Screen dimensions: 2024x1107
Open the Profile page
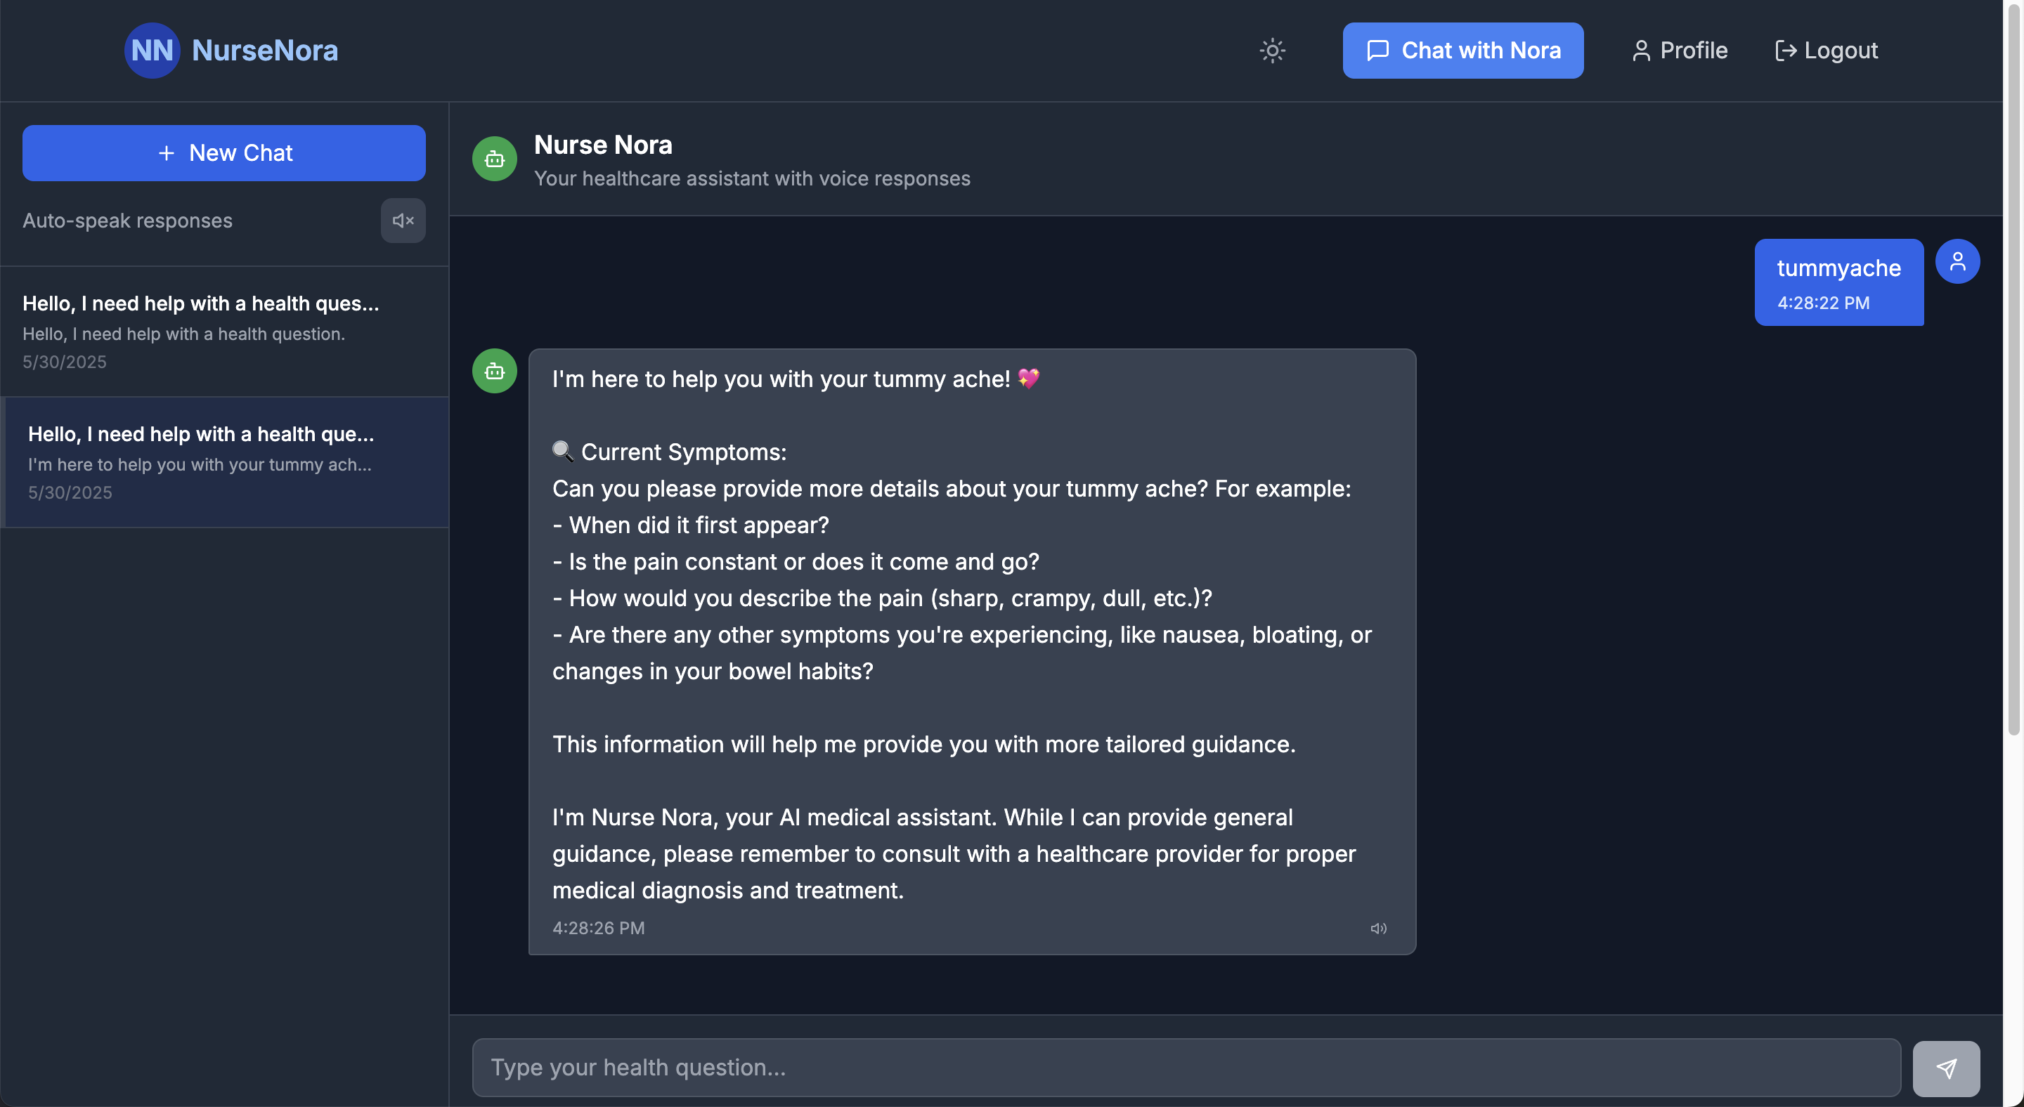(1679, 51)
